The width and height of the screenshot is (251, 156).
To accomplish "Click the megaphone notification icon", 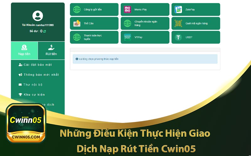I will tap(20, 75).
